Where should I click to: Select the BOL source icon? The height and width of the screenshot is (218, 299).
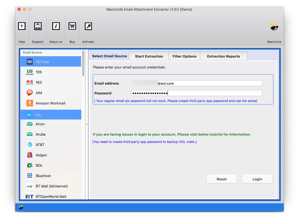(x=29, y=165)
